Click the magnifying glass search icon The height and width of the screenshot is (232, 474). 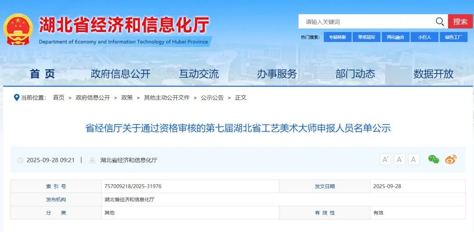coord(440,21)
